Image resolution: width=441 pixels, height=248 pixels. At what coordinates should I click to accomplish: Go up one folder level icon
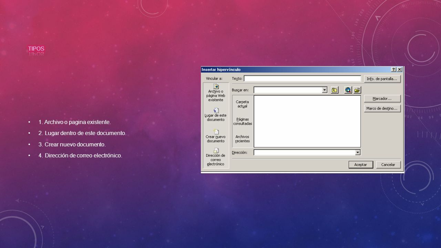335,90
